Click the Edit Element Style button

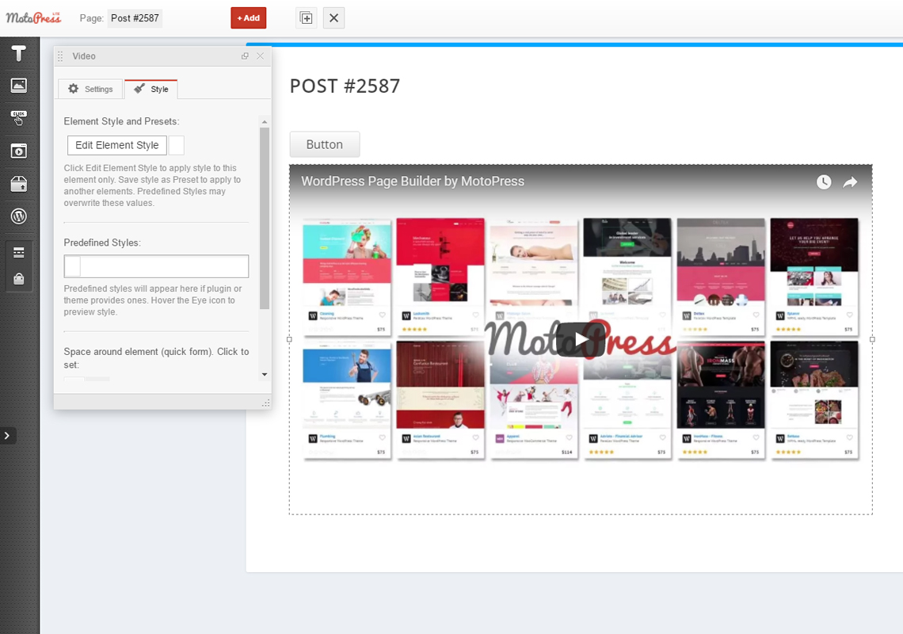click(x=116, y=145)
